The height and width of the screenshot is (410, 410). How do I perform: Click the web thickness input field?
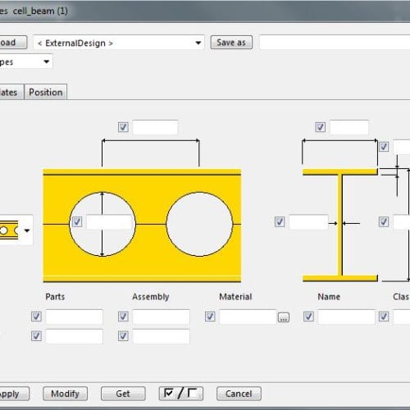click(x=308, y=222)
